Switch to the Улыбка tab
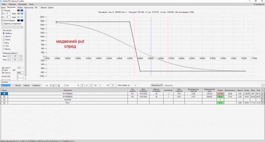265x142 pixels. tap(20, 8)
